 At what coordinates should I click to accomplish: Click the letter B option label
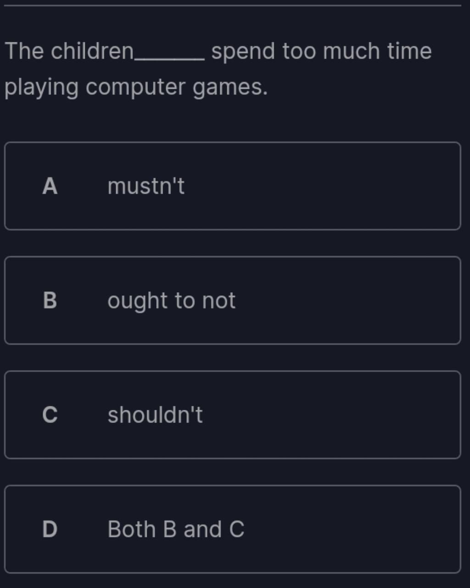[x=50, y=300]
